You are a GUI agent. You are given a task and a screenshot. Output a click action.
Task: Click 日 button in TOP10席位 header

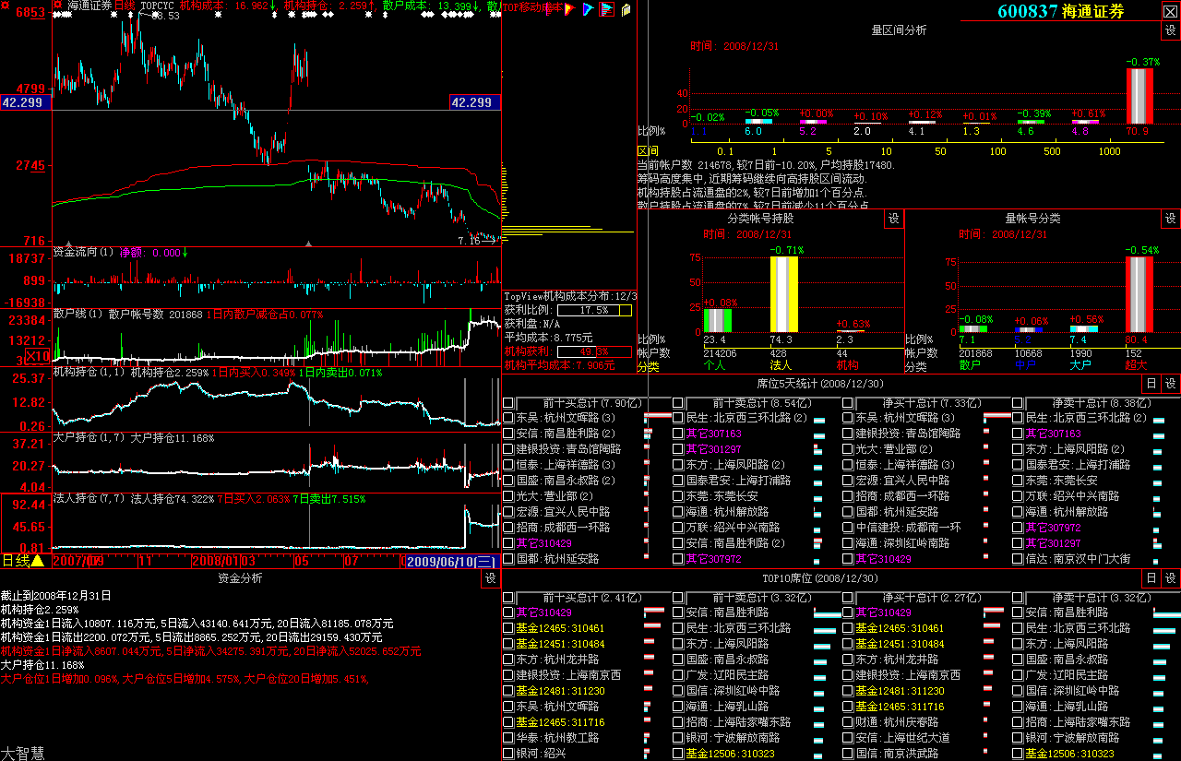(x=1151, y=578)
